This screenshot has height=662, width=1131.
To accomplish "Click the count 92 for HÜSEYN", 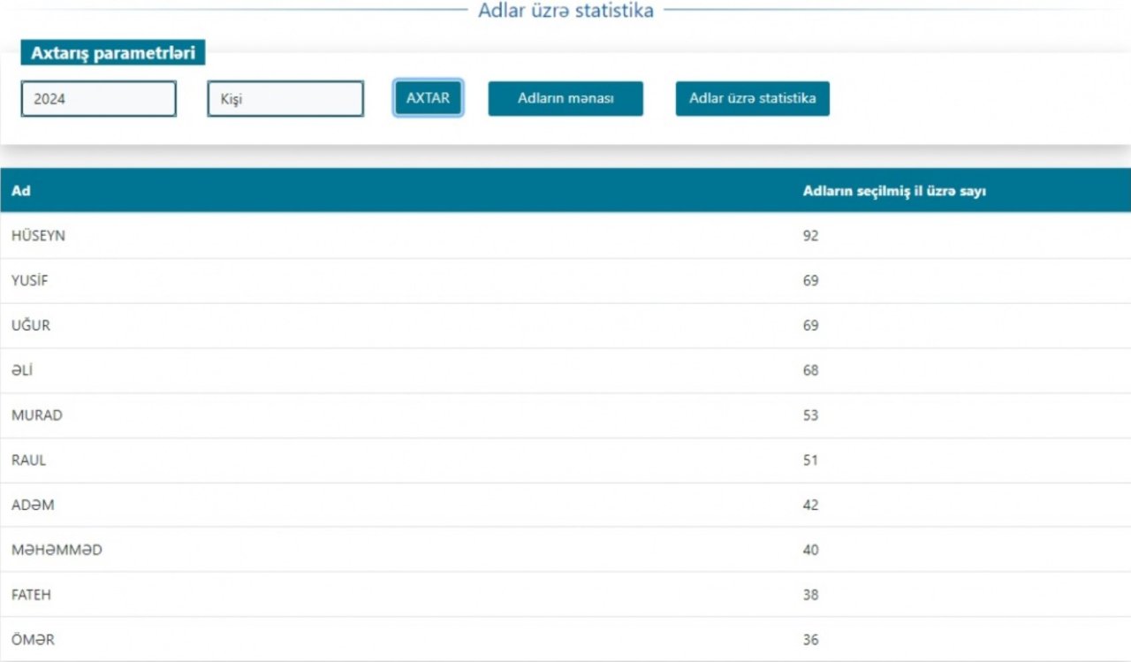I will 811,236.
